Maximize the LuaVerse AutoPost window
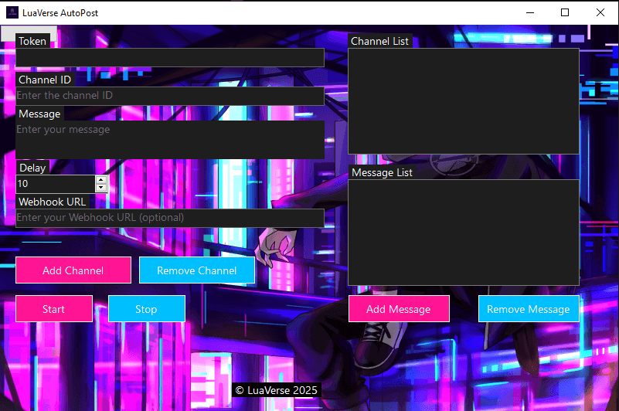The width and height of the screenshot is (619, 411). pyautogui.click(x=565, y=12)
